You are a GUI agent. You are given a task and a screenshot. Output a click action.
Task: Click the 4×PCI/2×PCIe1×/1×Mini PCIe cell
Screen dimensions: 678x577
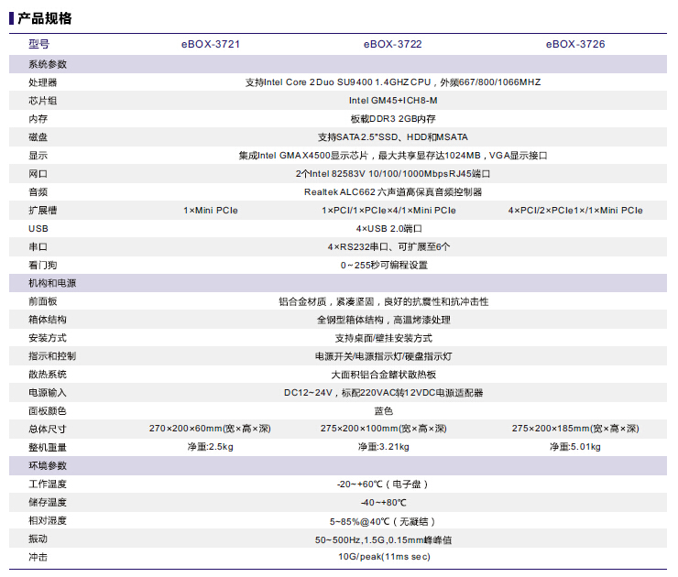point(575,211)
